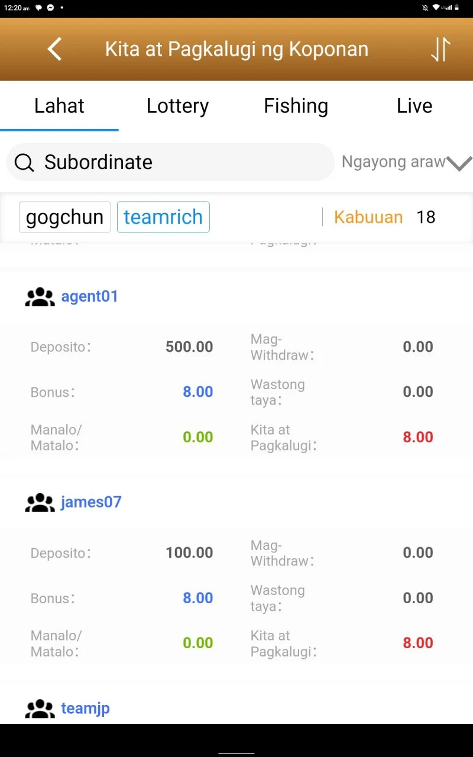473x757 pixels.
Task: Tap the muted bell icon in status bar
Action: 425,8
